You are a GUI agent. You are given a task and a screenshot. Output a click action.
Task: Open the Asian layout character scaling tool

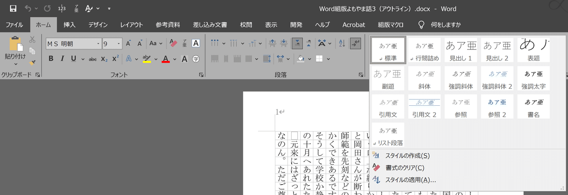(x=321, y=43)
